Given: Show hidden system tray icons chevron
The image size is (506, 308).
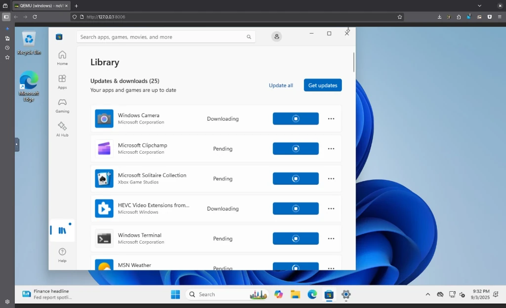Looking at the screenshot, I should (x=428, y=295).
